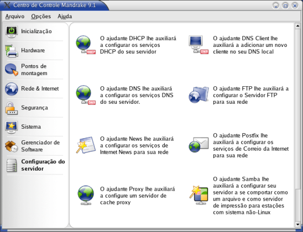Screen dimensions: 303x232
Task: Click the X logo in title bar
Action: tap(7, 5)
